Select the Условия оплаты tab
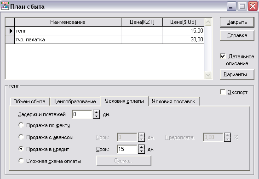 [124, 101]
